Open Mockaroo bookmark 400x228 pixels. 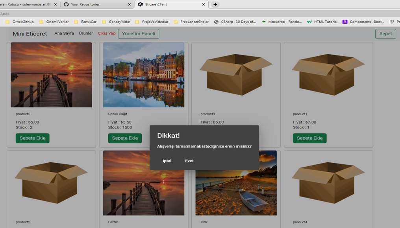tap(281, 22)
